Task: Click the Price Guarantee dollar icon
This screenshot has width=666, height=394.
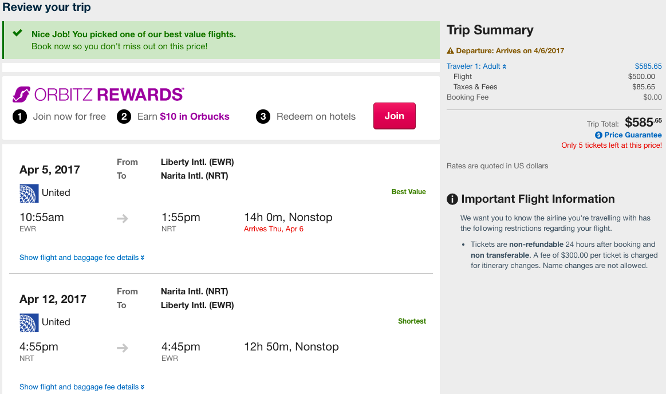Action: click(598, 135)
